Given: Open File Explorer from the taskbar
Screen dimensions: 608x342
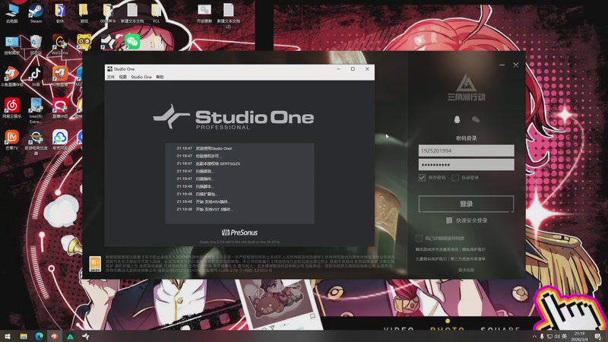Looking at the screenshot, I should (x=24, y=336).
